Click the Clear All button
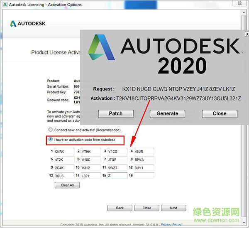Screen dimensions: 249x228 pos(67,185)
